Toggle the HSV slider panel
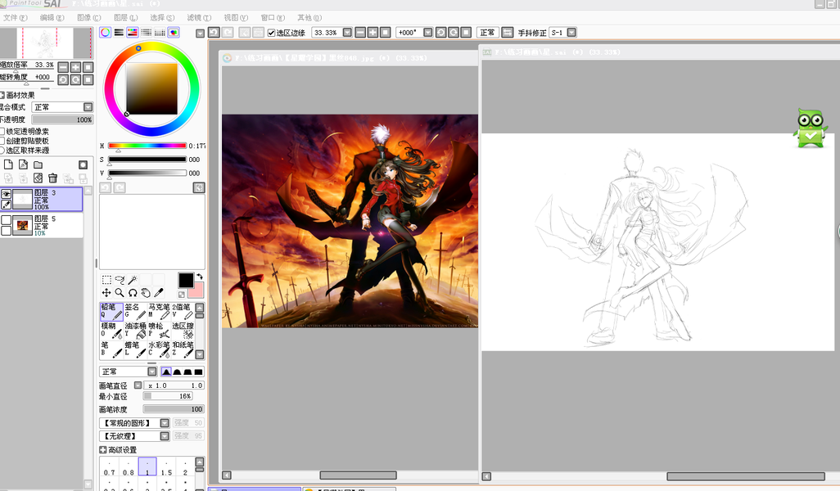The width and height of the screenshot is (840, 491). pos(133,33)
